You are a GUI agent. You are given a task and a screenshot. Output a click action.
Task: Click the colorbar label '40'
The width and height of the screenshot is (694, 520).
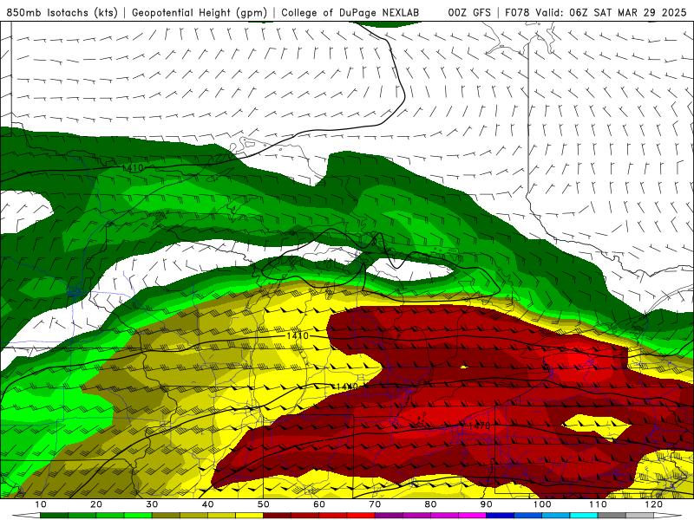pyautogui.click(x=207, y=504)
